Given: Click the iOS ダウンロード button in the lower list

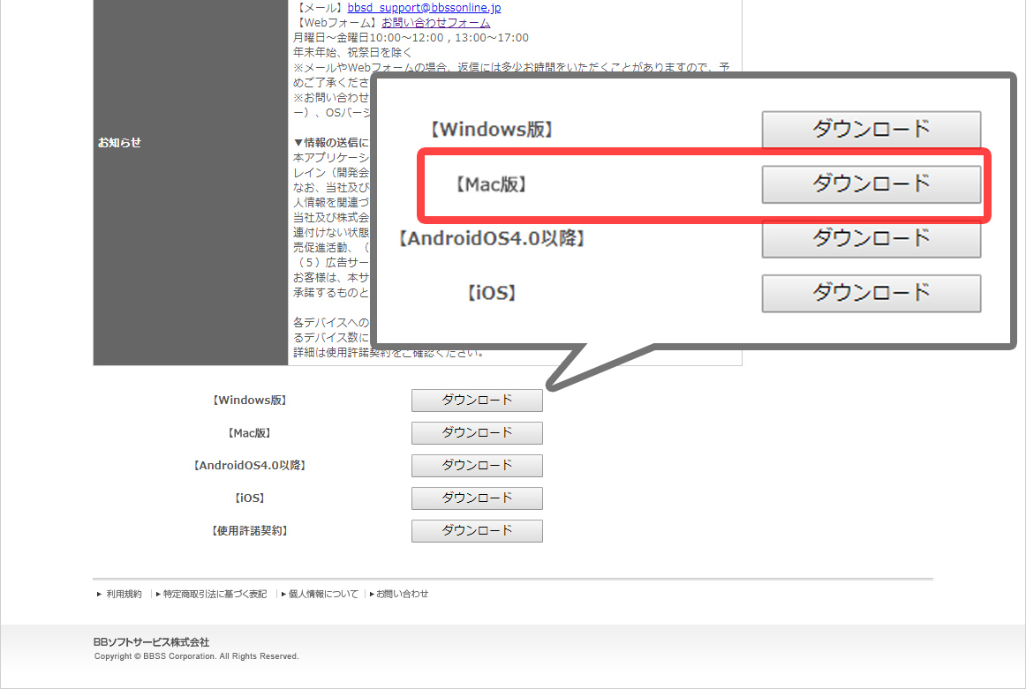Looking at the screenshot, I should coord(477,498).
